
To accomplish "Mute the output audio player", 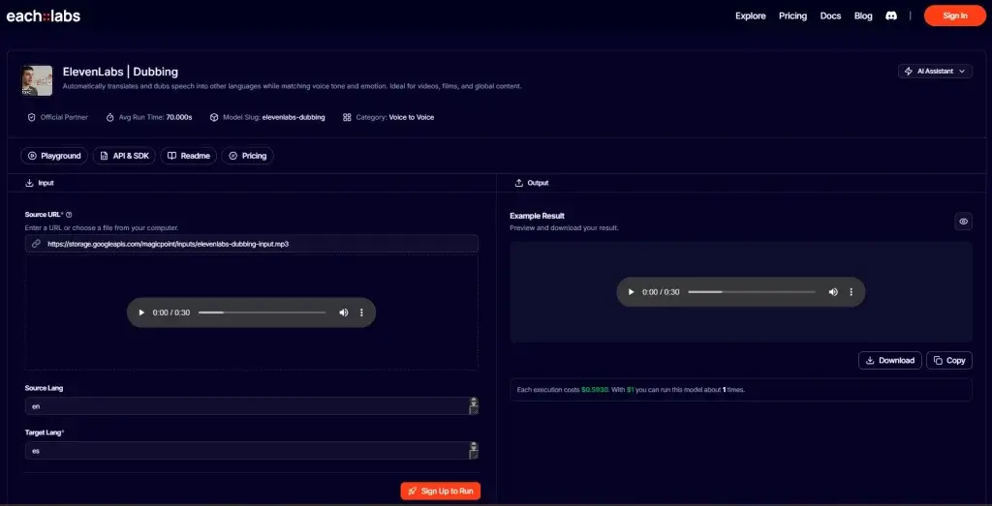I will coord(833,292).
